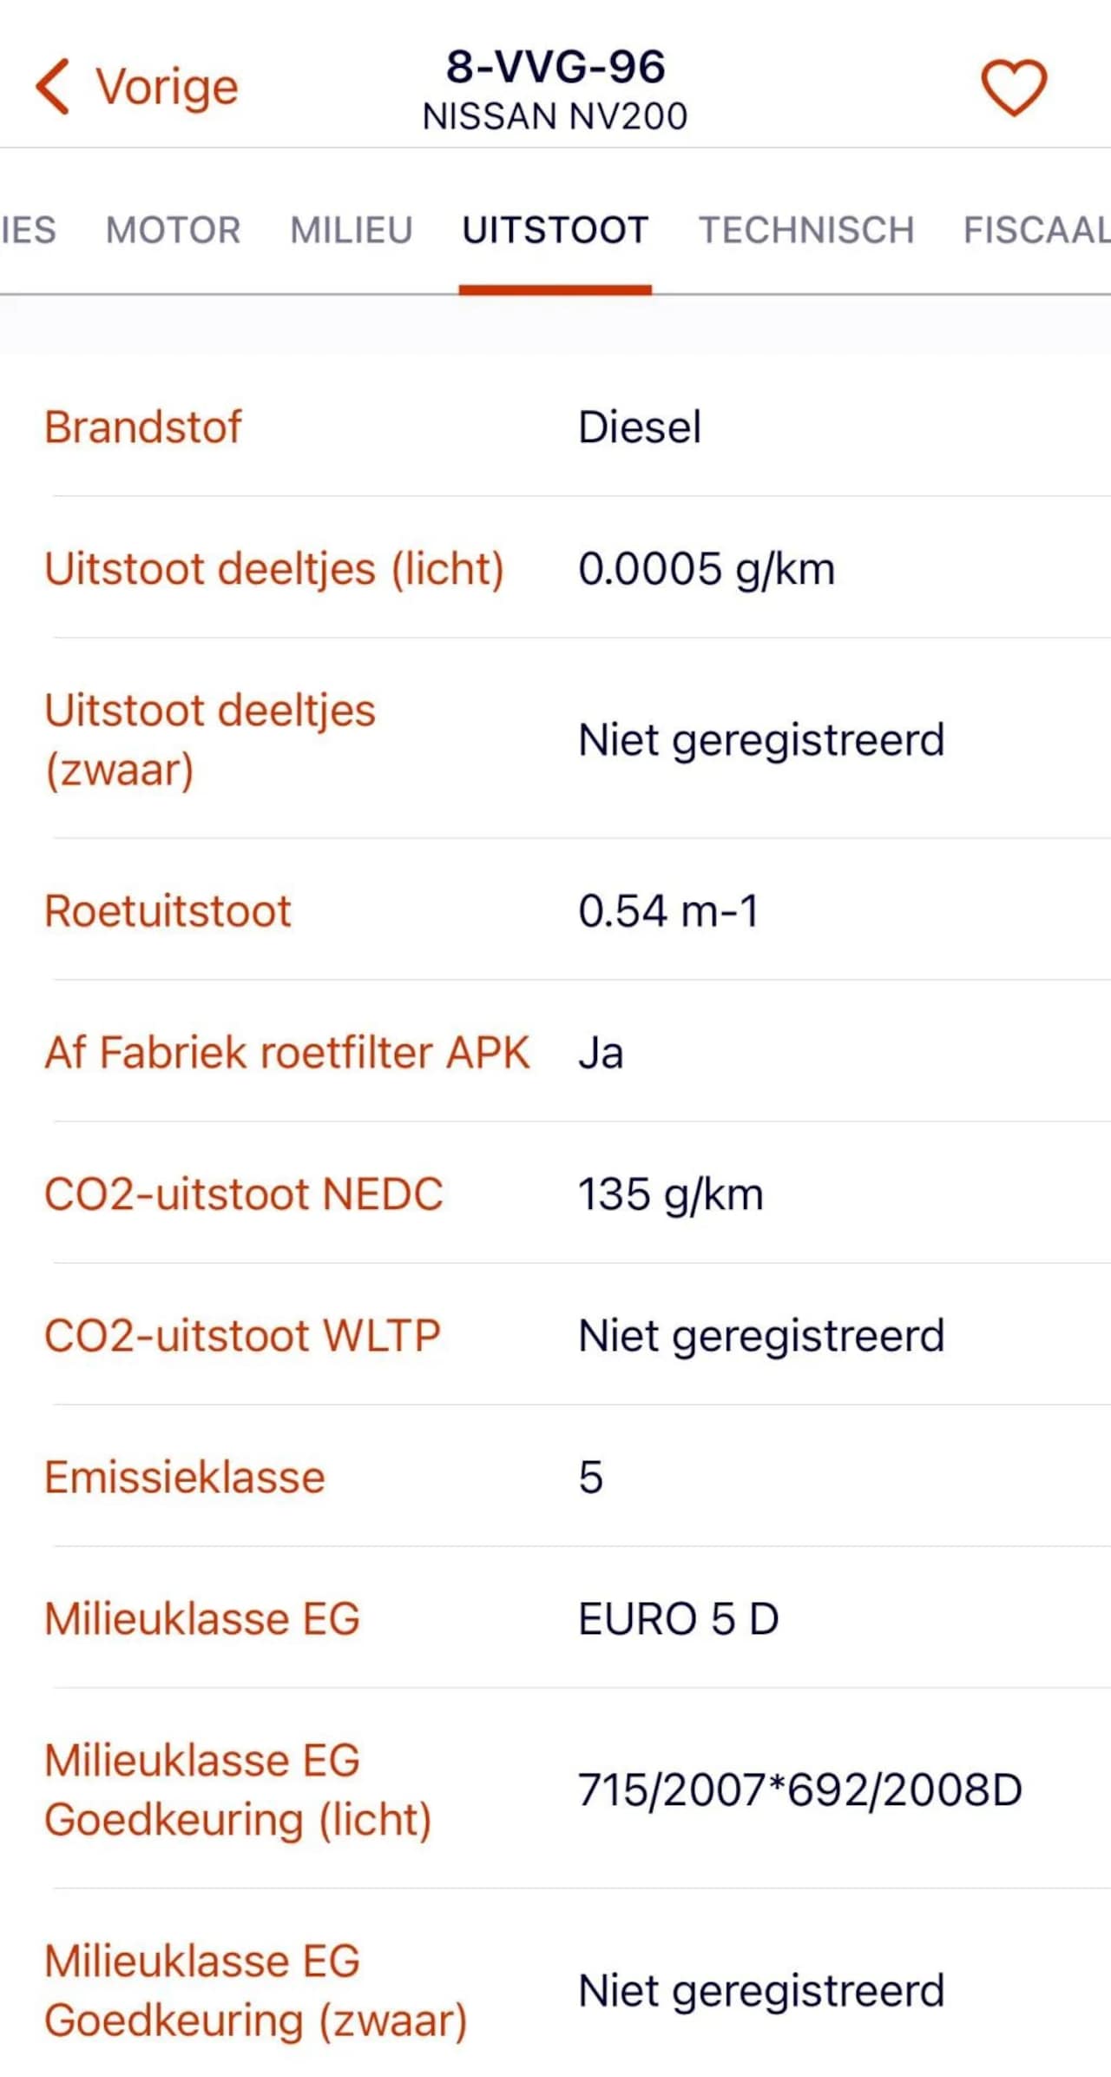Select the 715/2007*692/2008D approval value
The image size is (1111, 2077).
[800, 1790]
